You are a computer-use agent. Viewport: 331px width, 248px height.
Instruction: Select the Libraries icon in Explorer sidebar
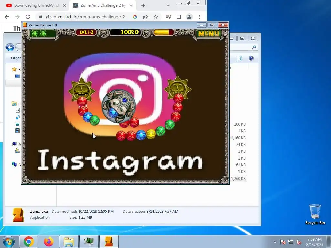[14, 104]
